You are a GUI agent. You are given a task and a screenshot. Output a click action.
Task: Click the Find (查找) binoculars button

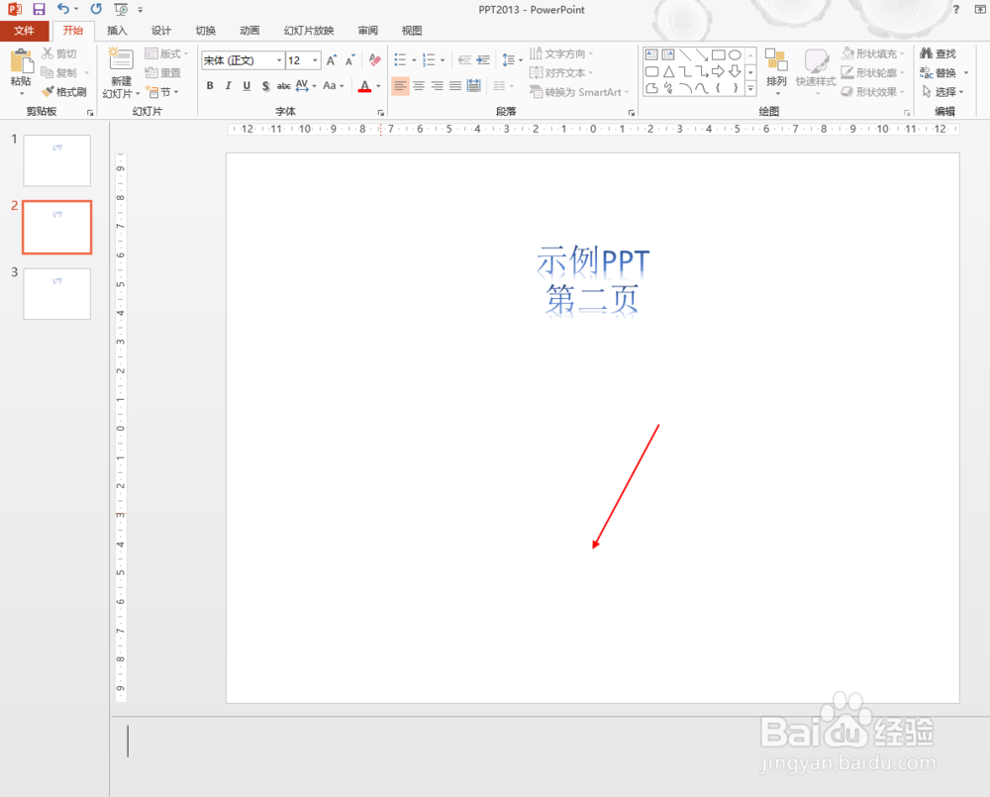click(x=939, y=53)
